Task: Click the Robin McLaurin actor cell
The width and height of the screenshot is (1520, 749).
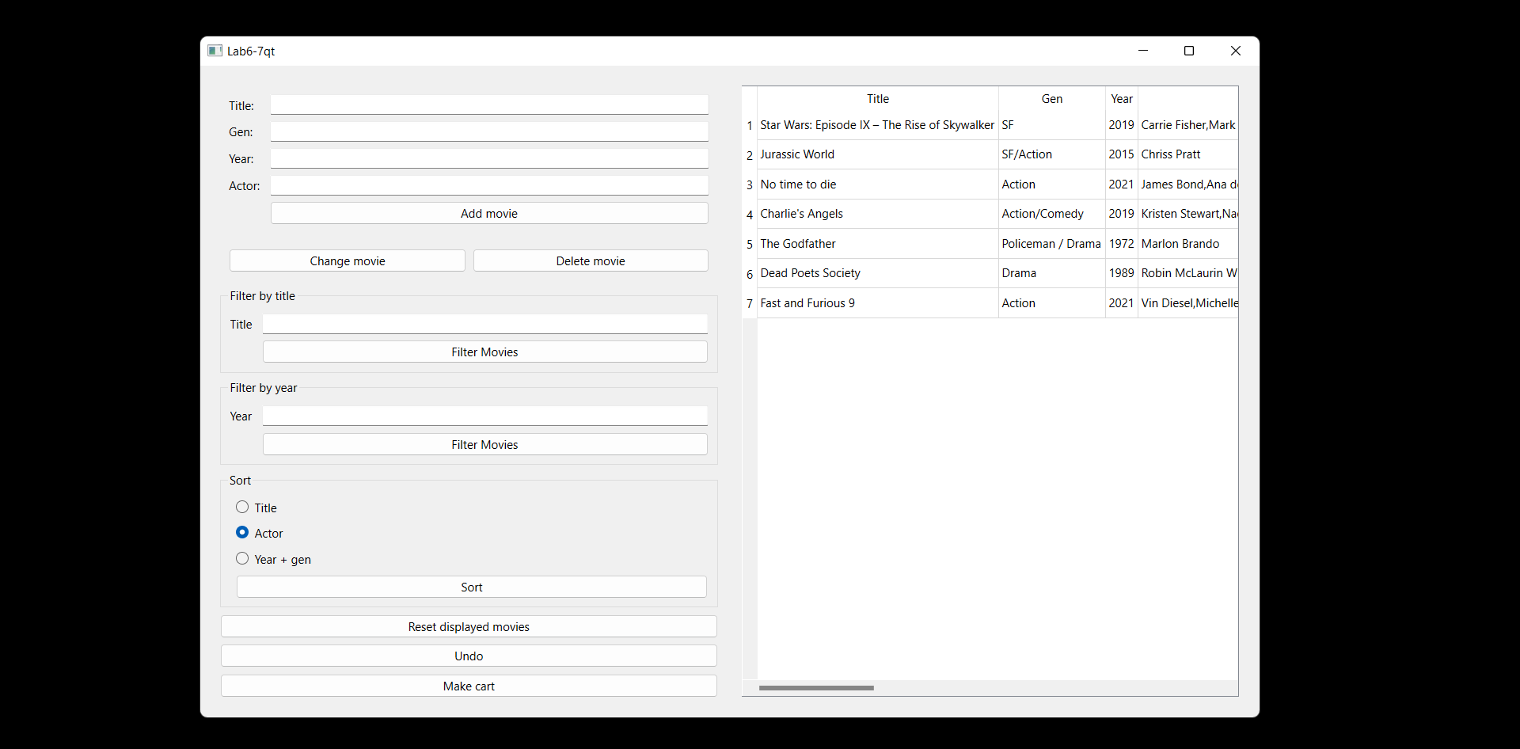Action: tap(1188, 273)
